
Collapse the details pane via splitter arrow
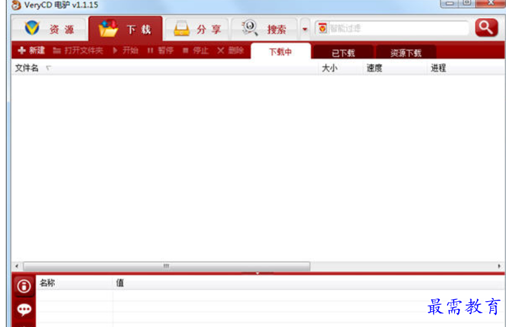pos(257,273)
